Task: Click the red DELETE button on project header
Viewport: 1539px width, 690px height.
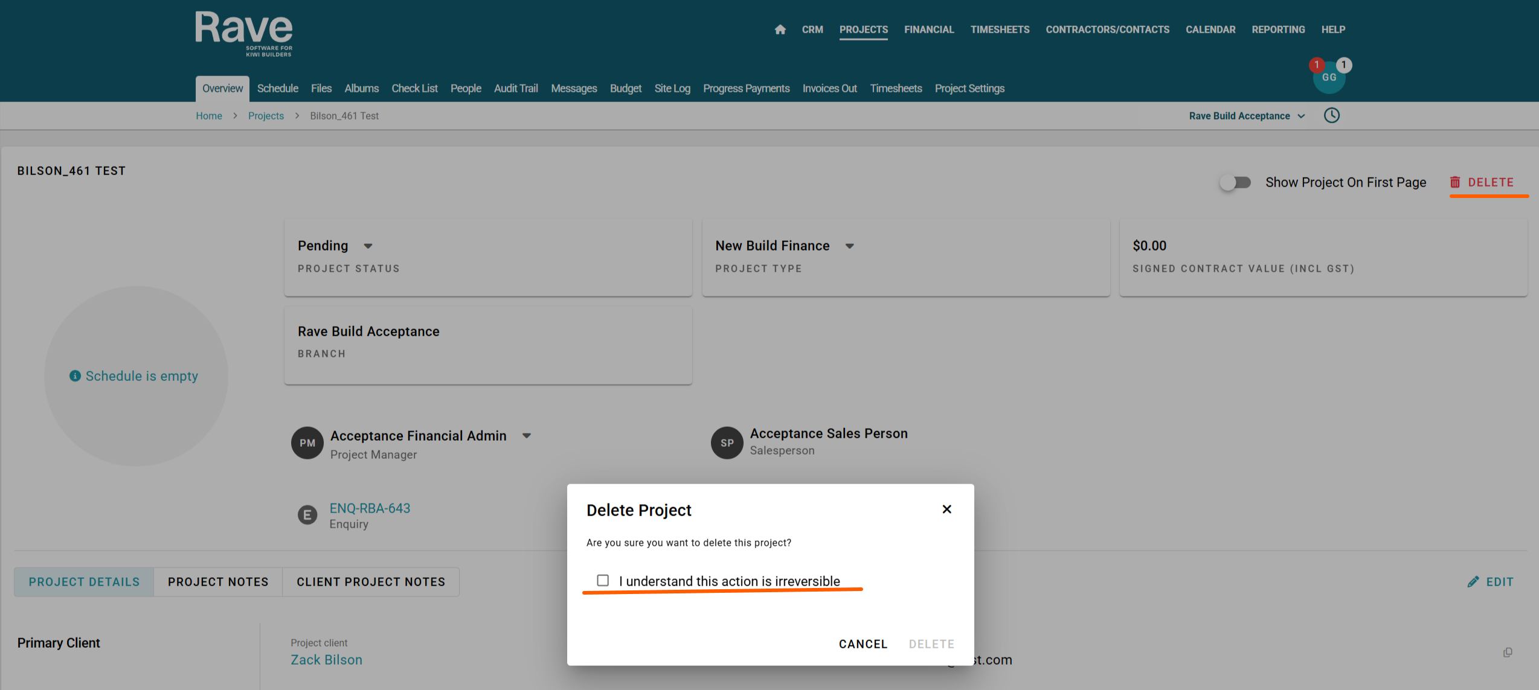Action: pyautogui.click(x=1483, y=182)
